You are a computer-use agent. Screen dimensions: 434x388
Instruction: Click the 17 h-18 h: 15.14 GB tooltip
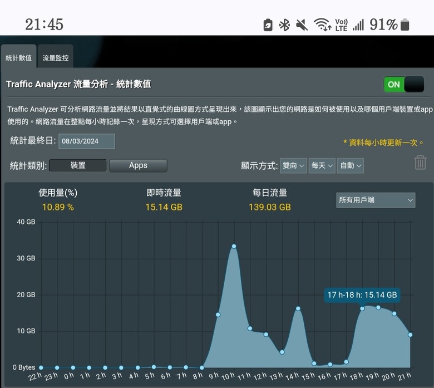(362, 295)
